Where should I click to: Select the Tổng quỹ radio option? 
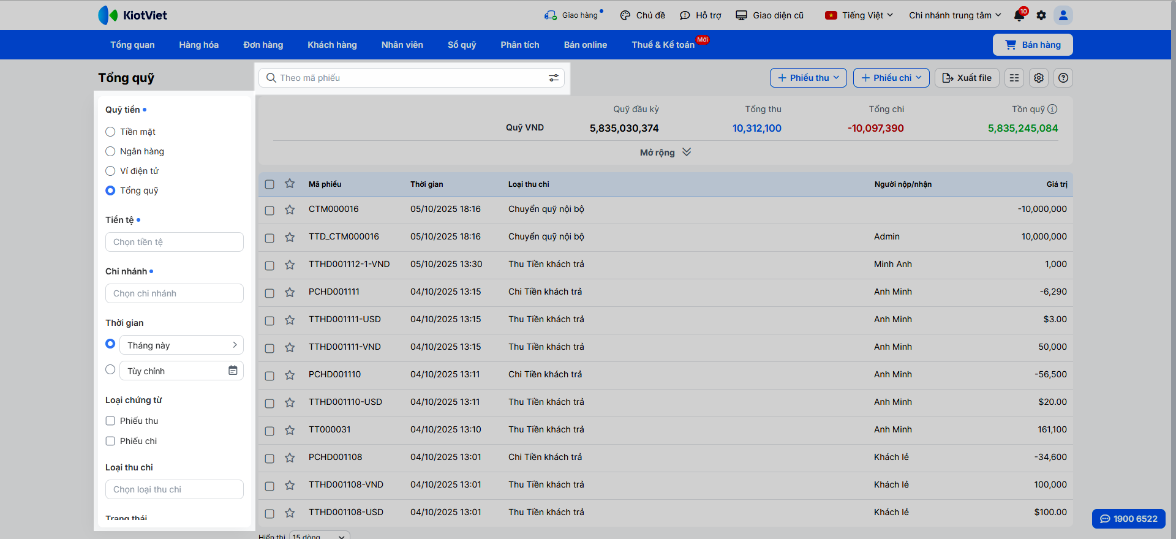[110, 190]
